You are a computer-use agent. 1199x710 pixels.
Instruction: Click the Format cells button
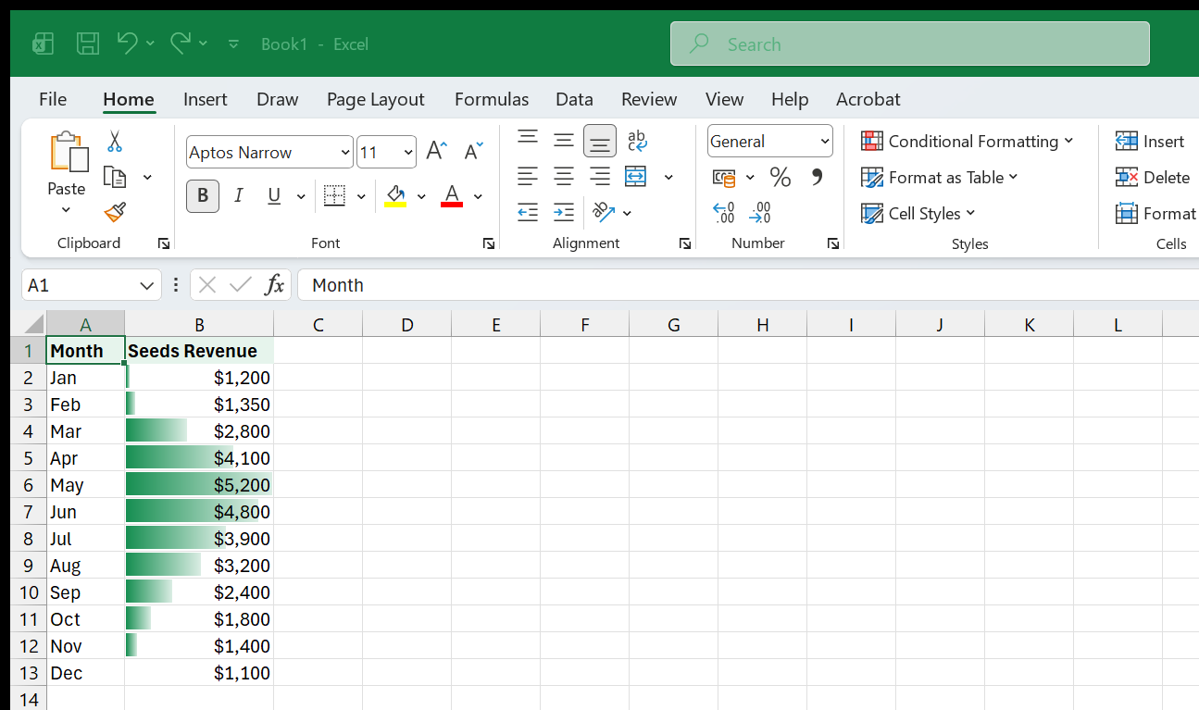point(1155,213)
